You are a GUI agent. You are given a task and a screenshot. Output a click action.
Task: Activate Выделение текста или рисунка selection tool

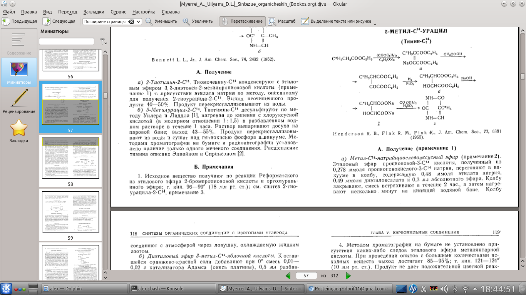305,22
